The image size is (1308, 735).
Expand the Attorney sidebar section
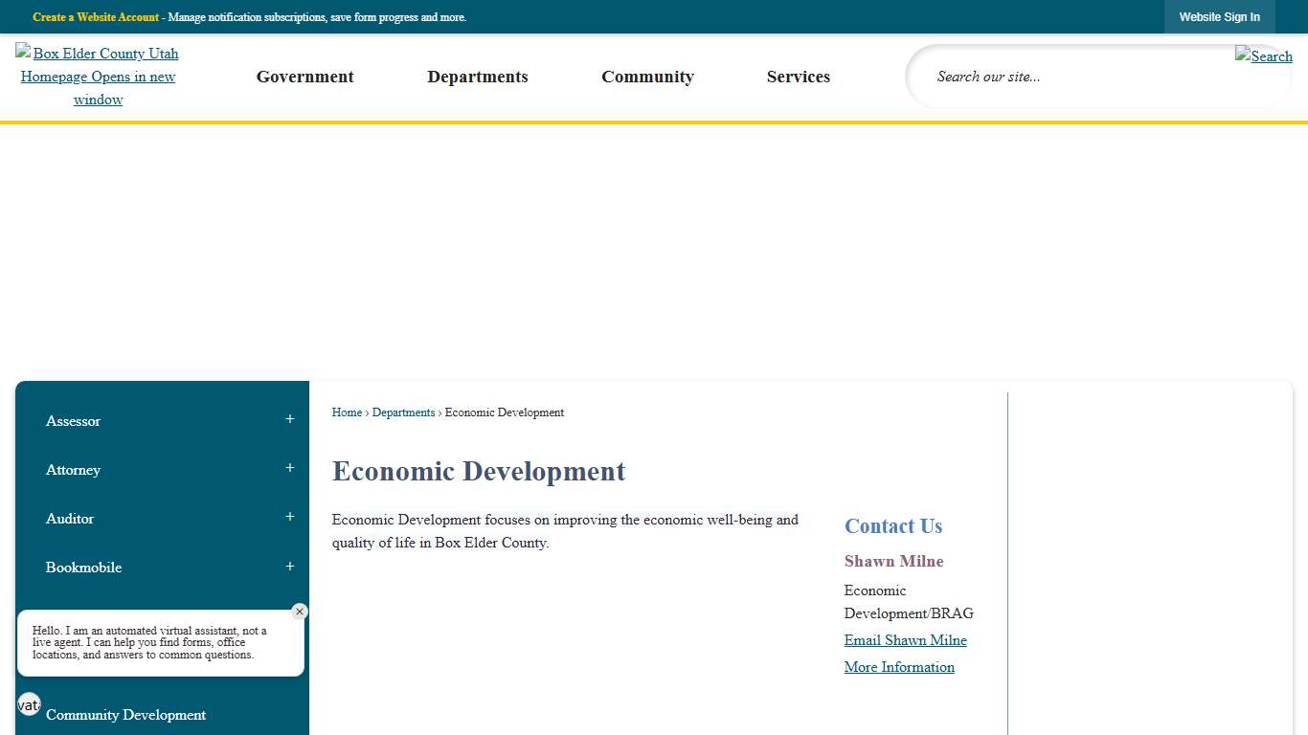tap(289, 468)
